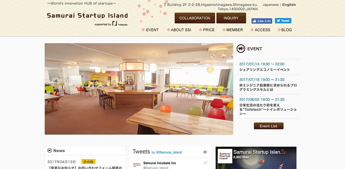Click the News megaphone icon
The width and height of the screenshot is (345, 169).
(x=49, y=150)
